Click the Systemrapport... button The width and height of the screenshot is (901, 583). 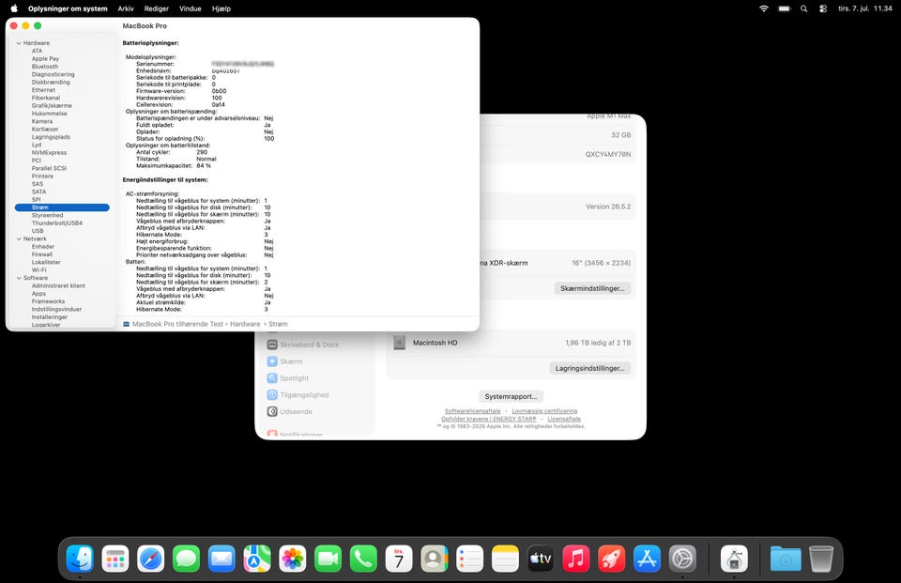(511, 396)
